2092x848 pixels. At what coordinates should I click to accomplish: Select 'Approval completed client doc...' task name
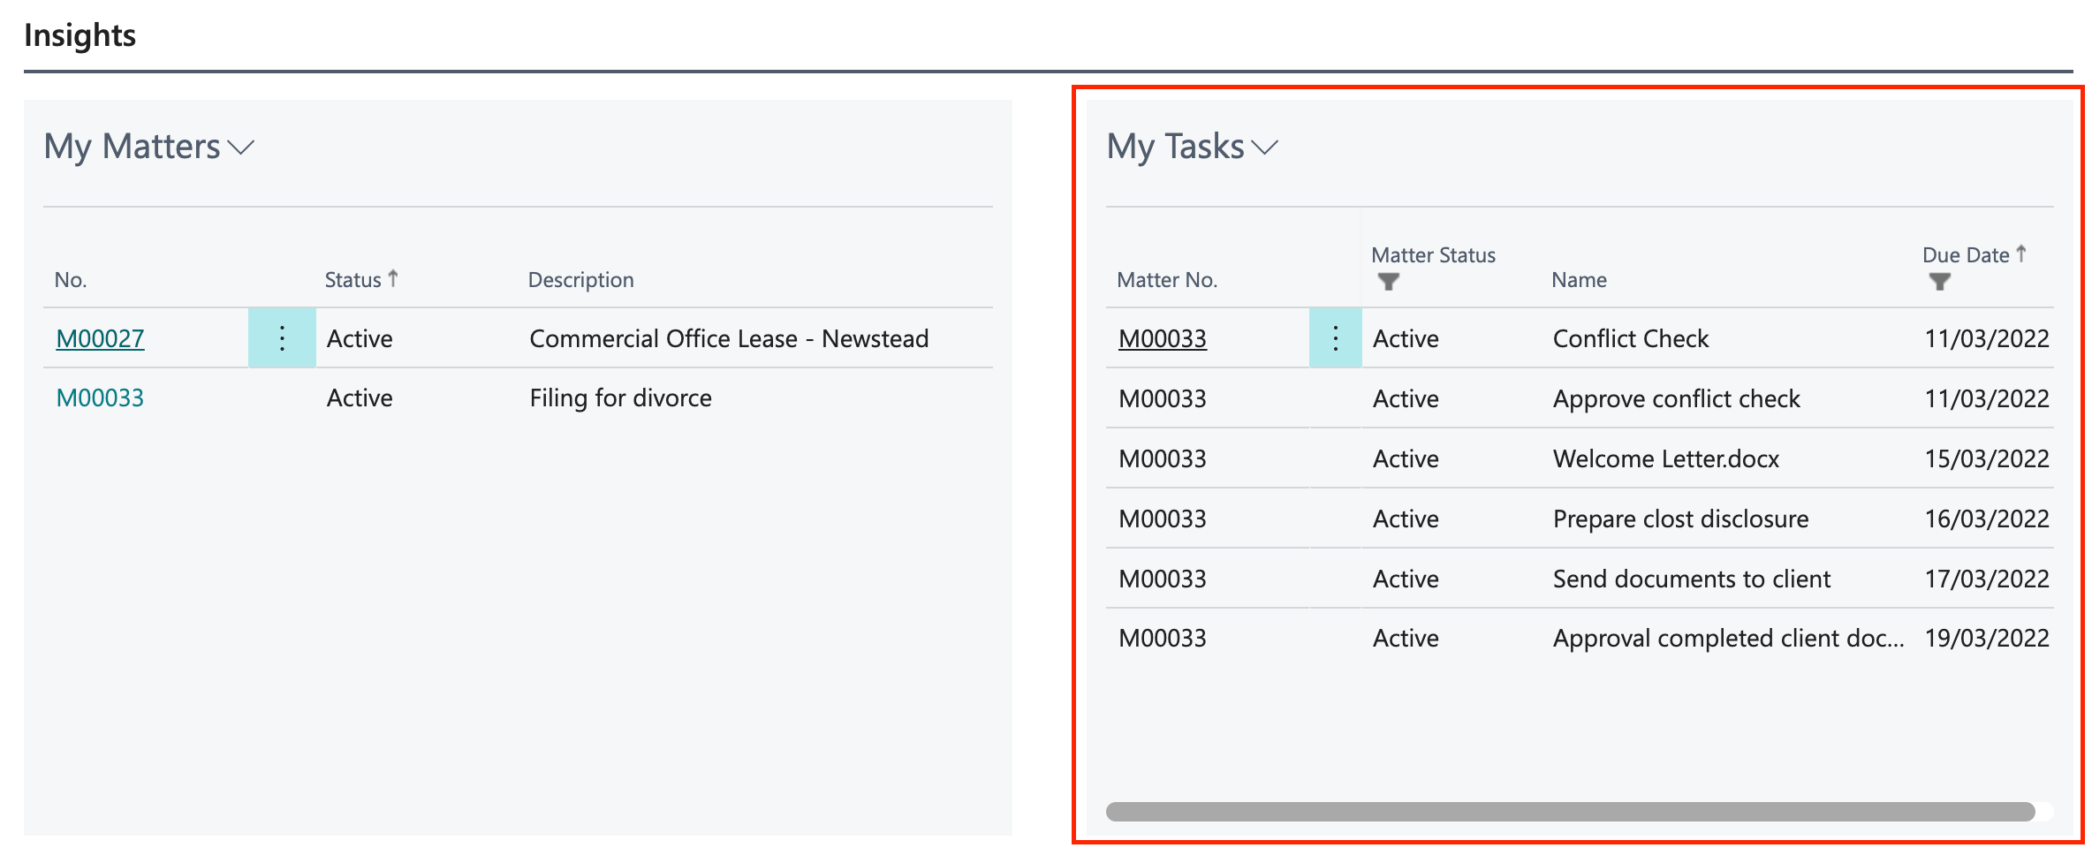coord(1729,639)
